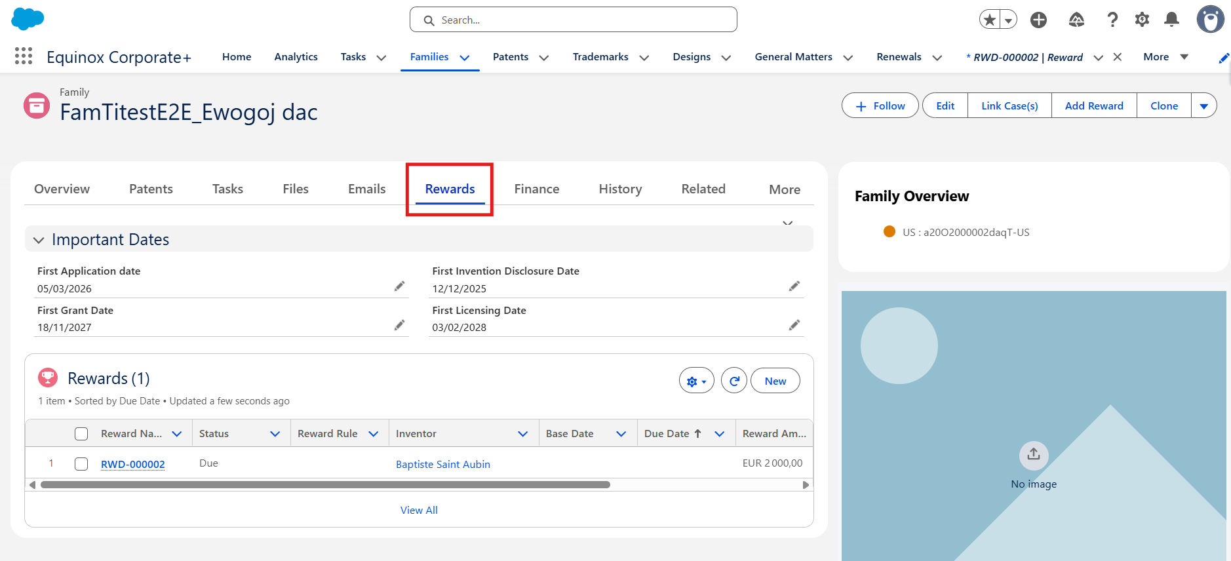
Task: Expand the Trademarks navigation dropdown
Action: click(x=644, y=58)
